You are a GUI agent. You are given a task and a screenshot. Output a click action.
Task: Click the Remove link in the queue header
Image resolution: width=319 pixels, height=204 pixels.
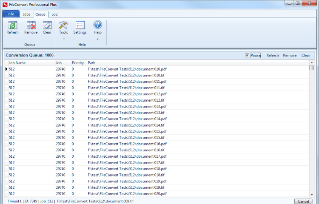(x=290, y=55)
